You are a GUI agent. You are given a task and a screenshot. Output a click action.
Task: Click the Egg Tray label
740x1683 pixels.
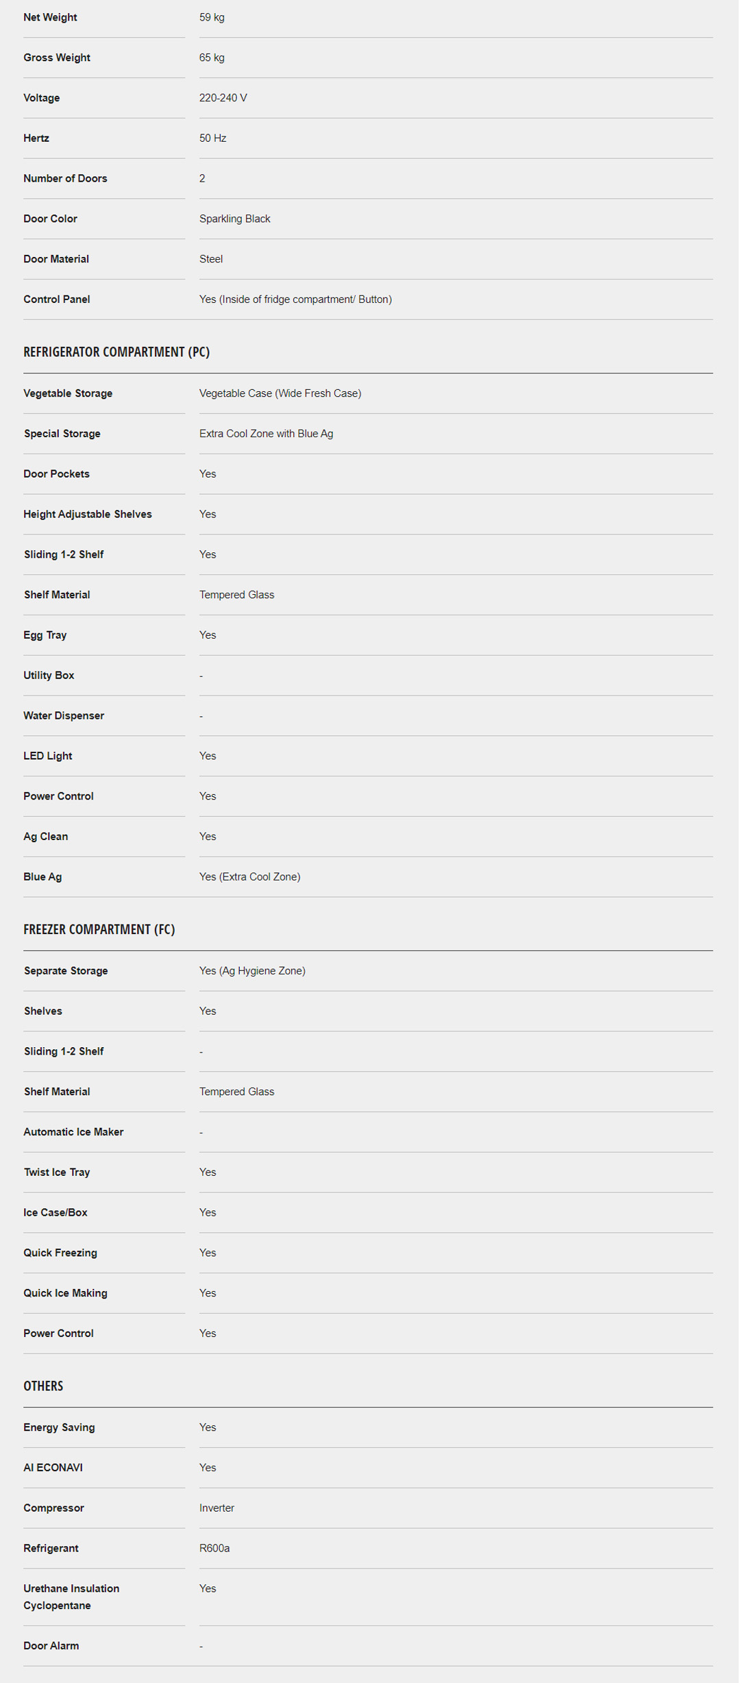[x=45, y=635]
